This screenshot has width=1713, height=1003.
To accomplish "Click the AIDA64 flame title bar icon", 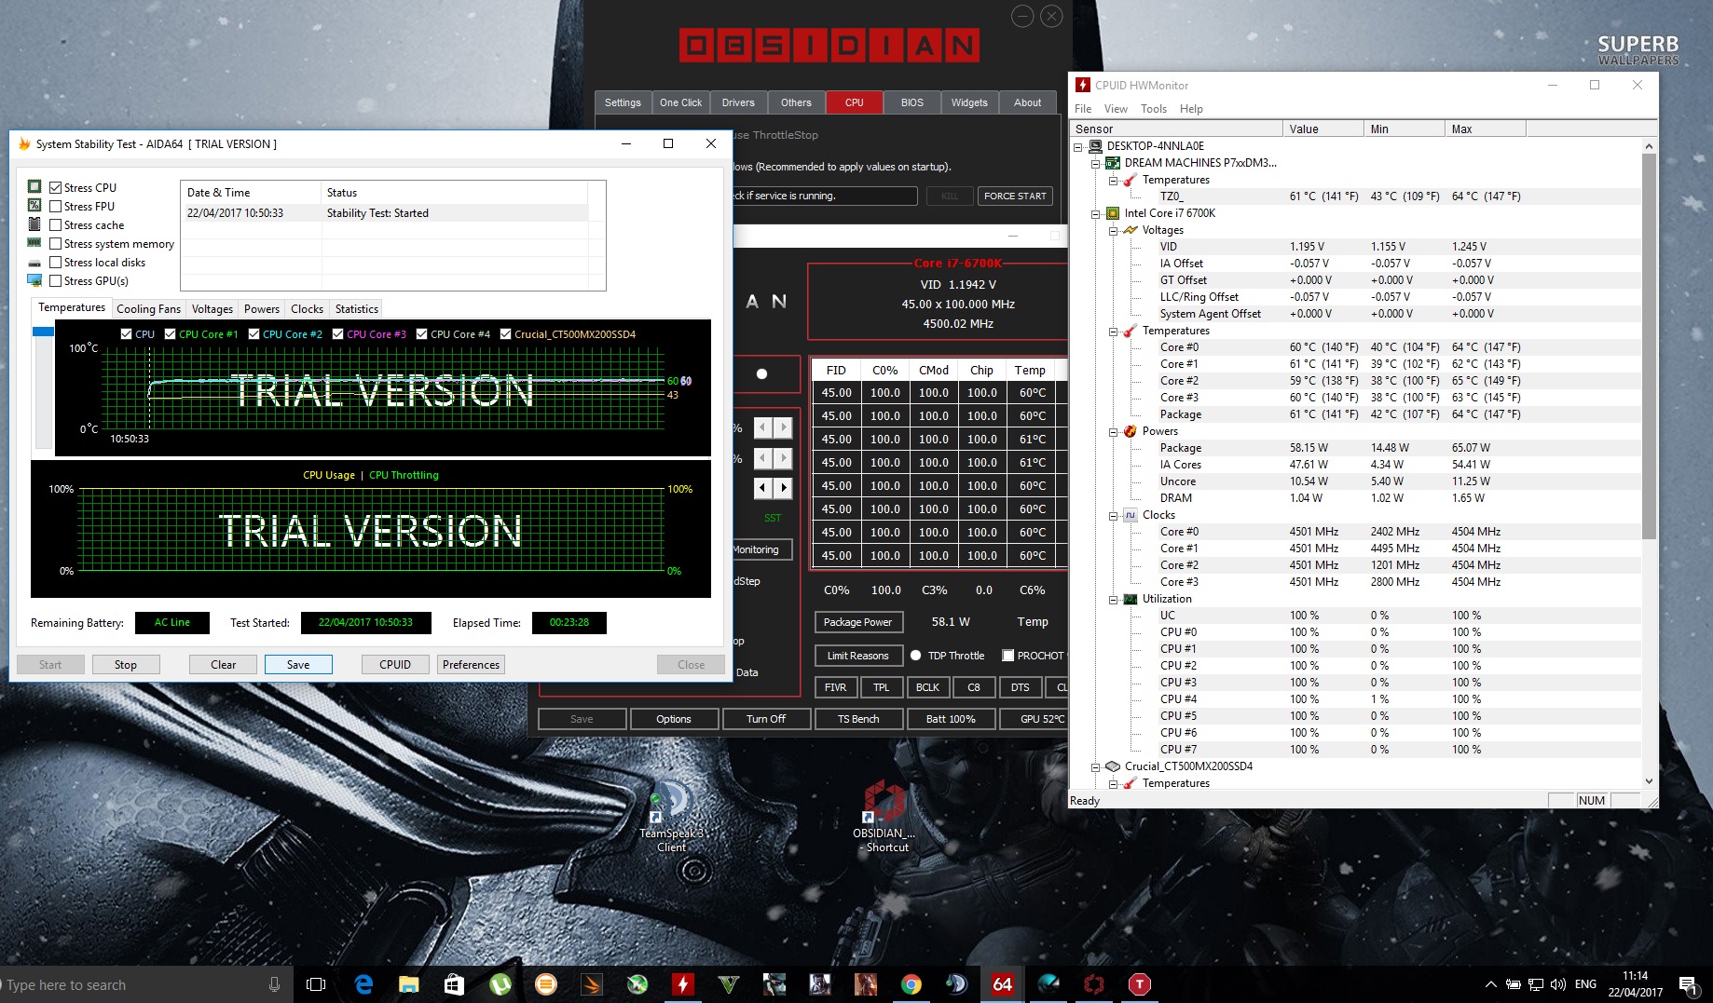I will [x=24, y=143].
